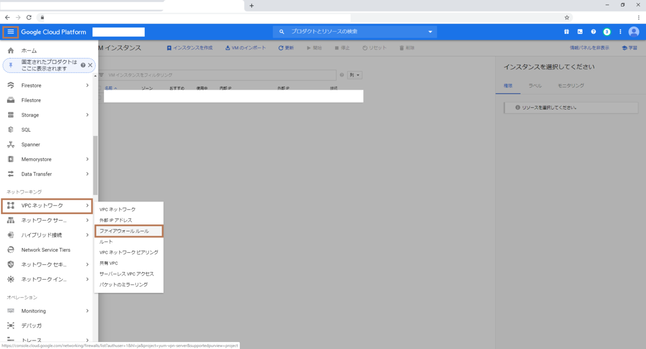Switch to the モニタリング tab
The image size is (646, 349).
571,86
